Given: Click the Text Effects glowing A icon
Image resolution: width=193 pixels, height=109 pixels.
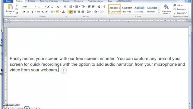Looking at the screenshot, I should 52,12.
